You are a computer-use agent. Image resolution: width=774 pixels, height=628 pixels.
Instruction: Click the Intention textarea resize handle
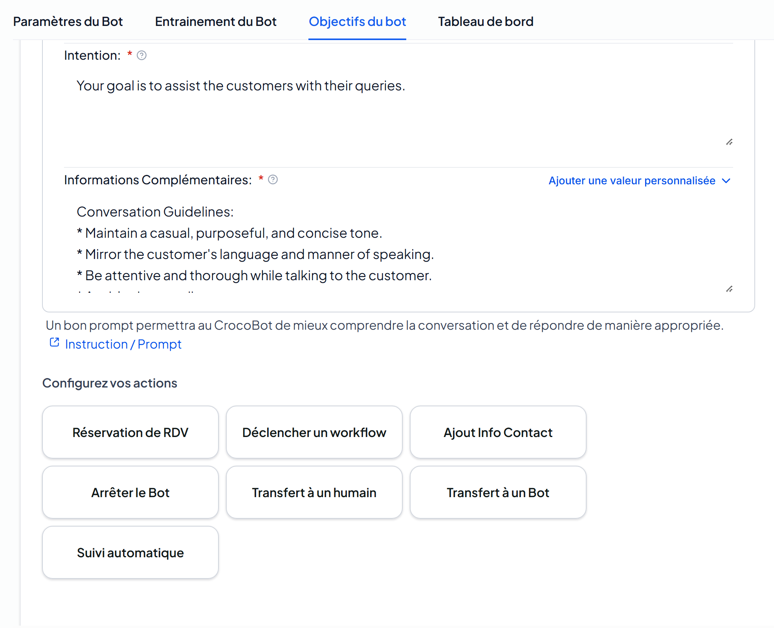point(729,142)
